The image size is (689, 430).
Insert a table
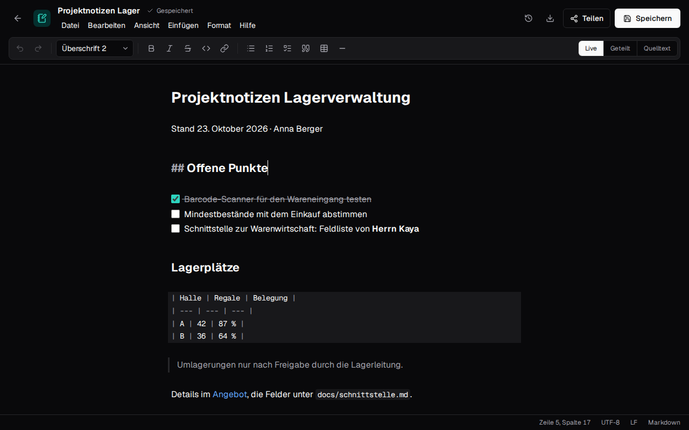[324, 48]
